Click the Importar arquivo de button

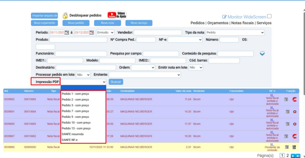coord(45,15)
